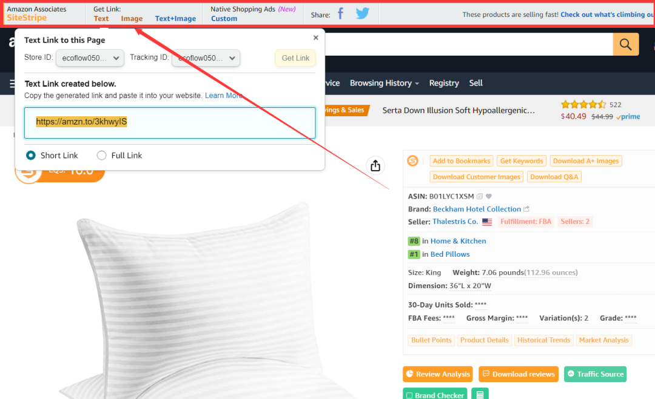
Task: Expand the Browsing History menu
Action: [385, 83]
